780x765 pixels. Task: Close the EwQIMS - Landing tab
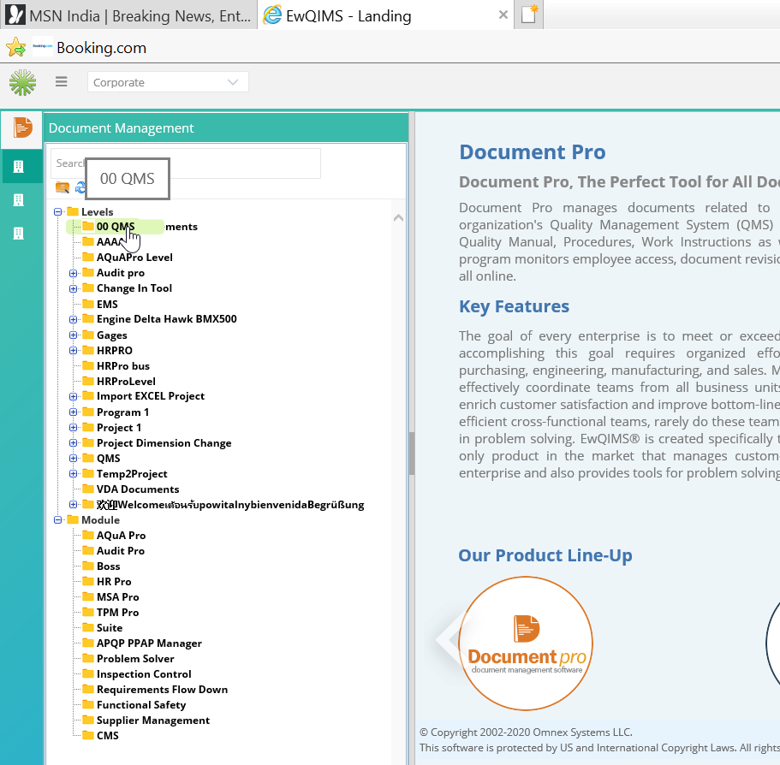[503, 15]
